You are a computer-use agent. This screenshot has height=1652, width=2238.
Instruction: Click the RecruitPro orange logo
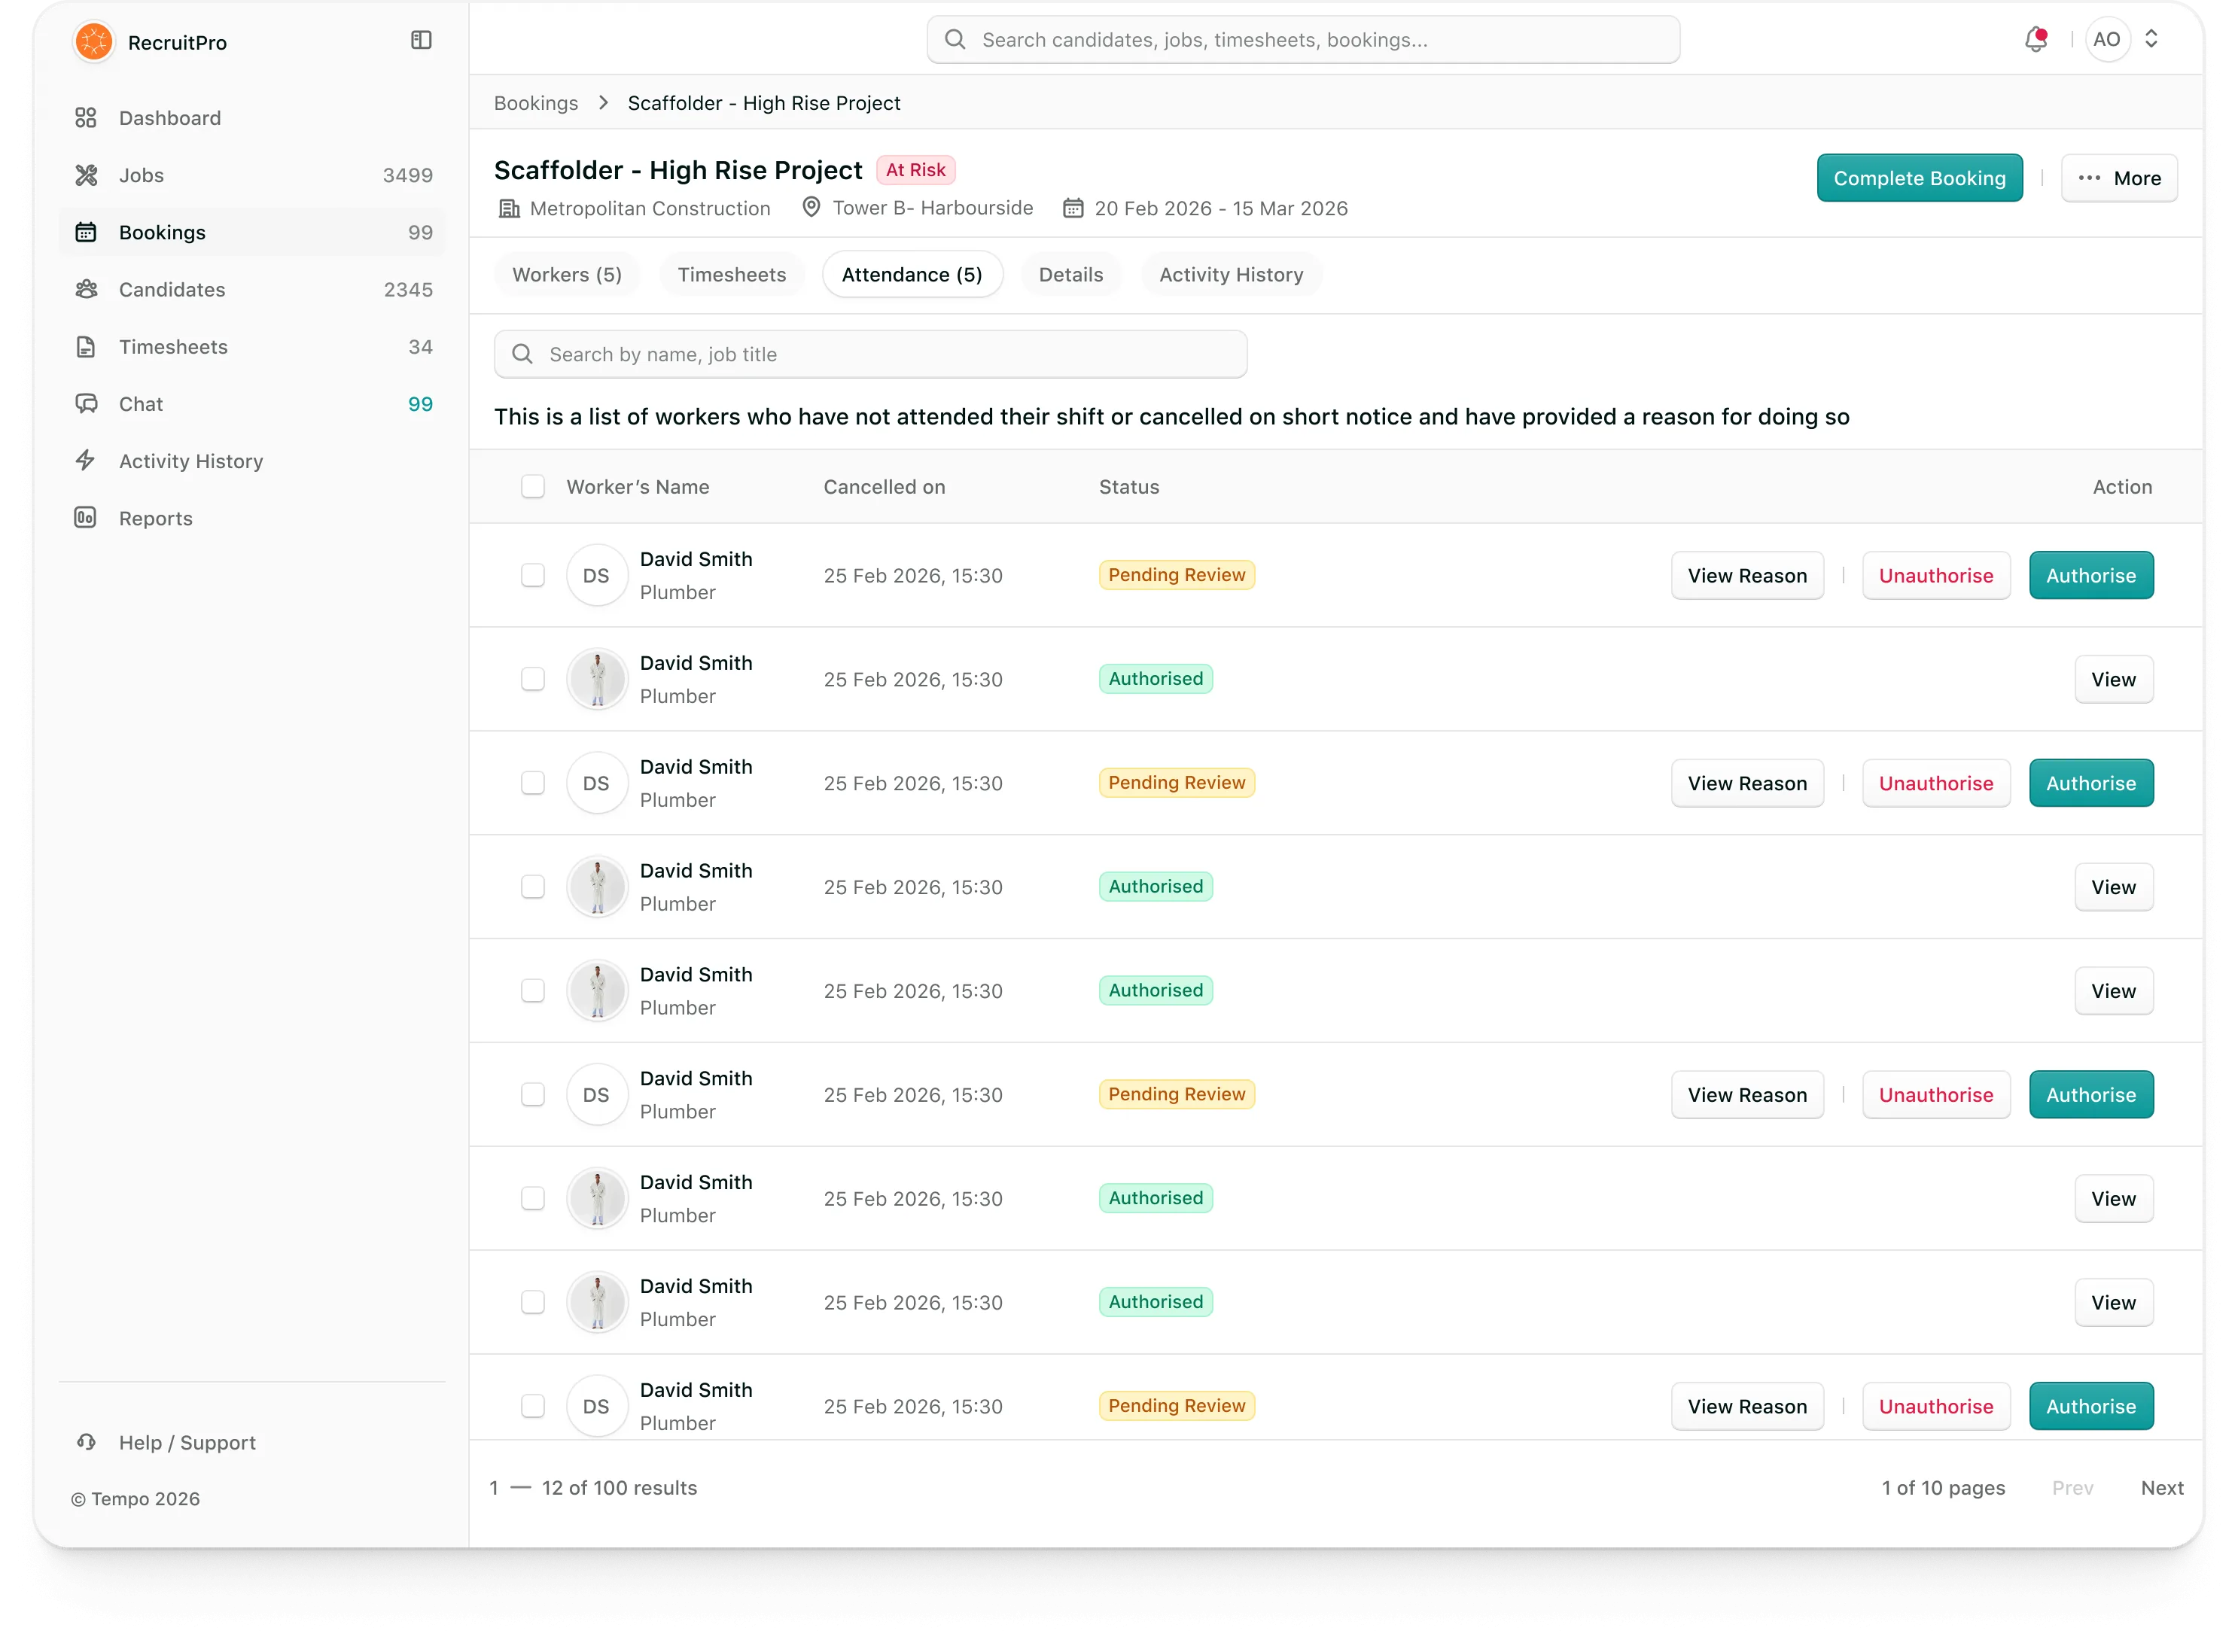[x=94, y=41]
